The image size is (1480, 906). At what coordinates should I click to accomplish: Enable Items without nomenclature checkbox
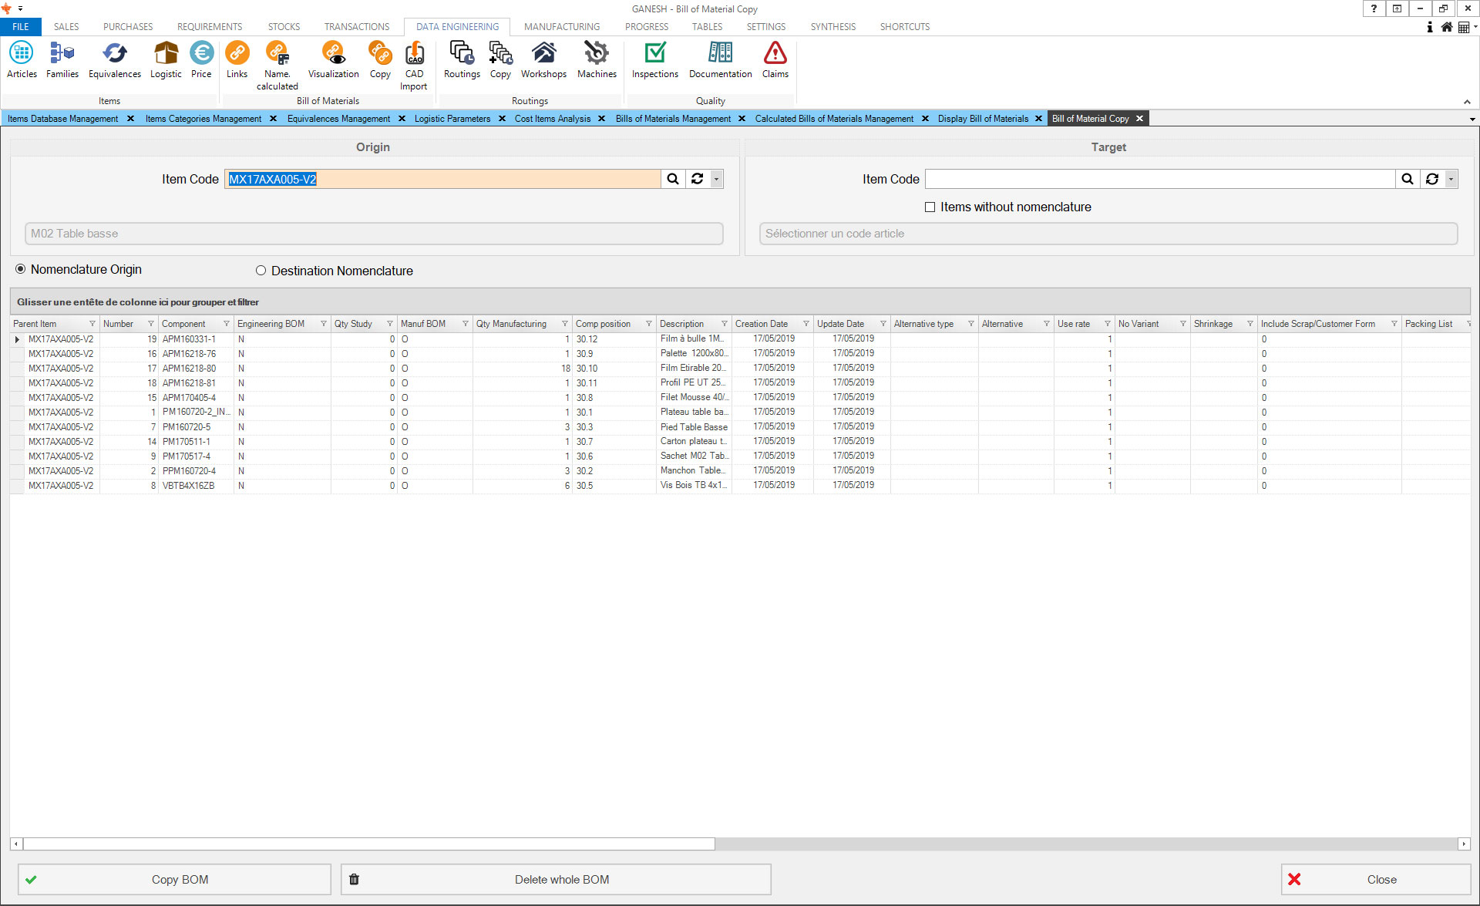[x=930, y=207]
